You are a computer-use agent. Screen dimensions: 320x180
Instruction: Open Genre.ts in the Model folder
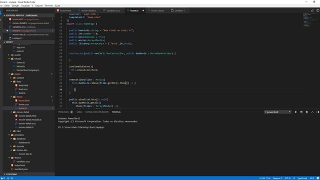[x=20, y=62]
